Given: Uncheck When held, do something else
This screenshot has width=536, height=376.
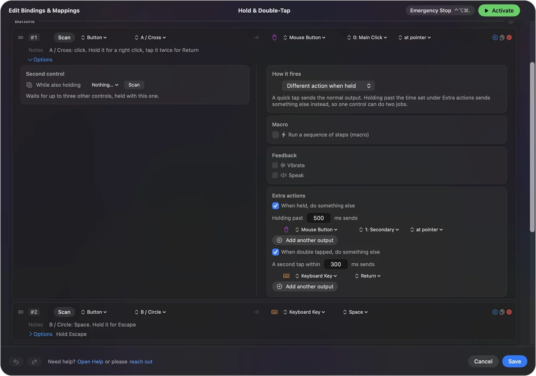Looking at the screenshot, I should [x=275, y=206].
